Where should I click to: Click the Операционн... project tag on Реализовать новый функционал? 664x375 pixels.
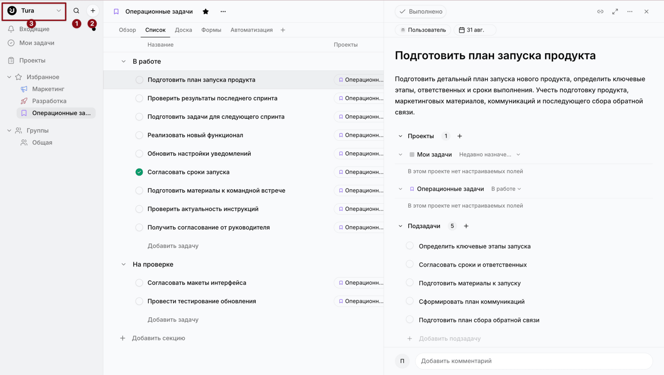pos(359,135)
